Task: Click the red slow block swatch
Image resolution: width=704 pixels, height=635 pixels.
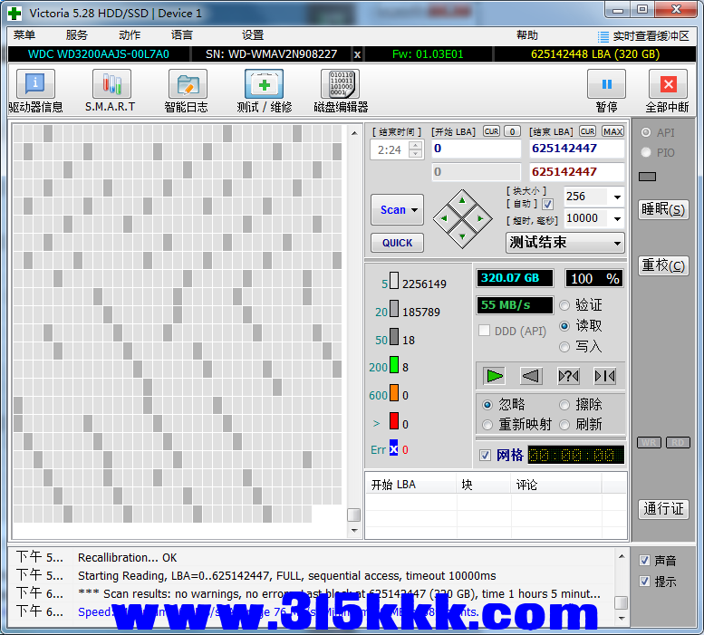Action: coord(394,421)
